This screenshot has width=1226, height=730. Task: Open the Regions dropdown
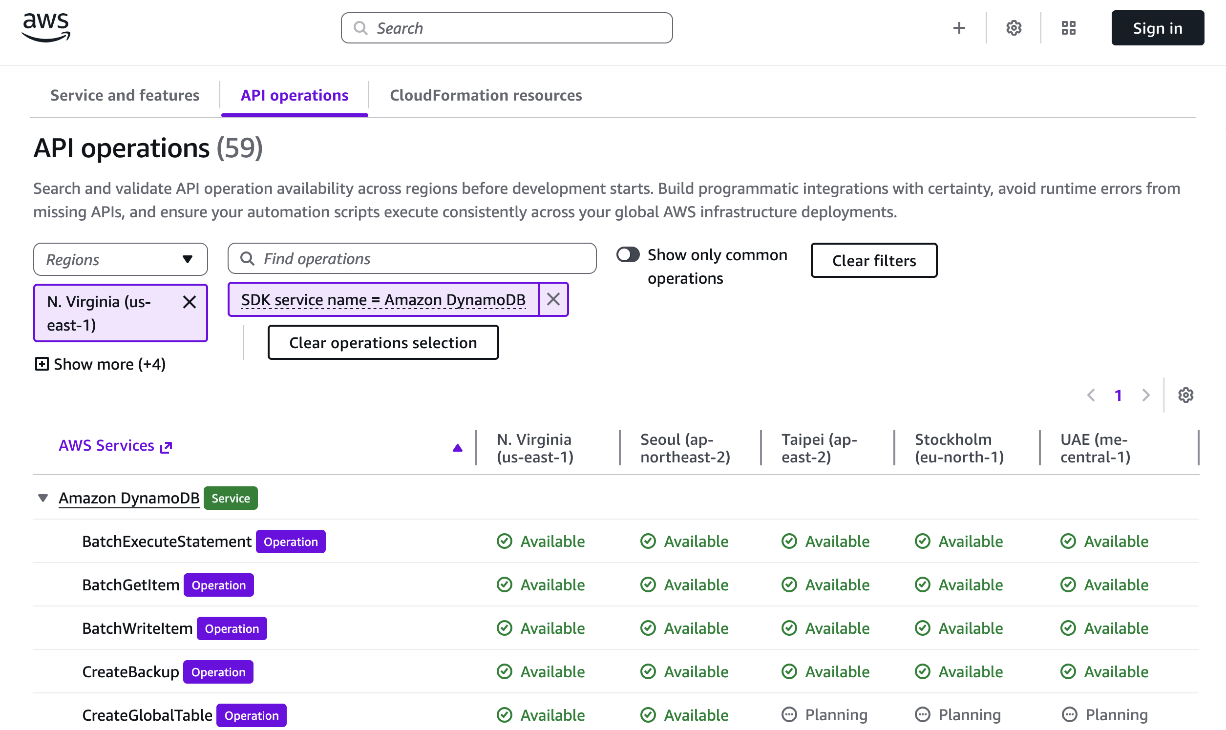[121, 259]
